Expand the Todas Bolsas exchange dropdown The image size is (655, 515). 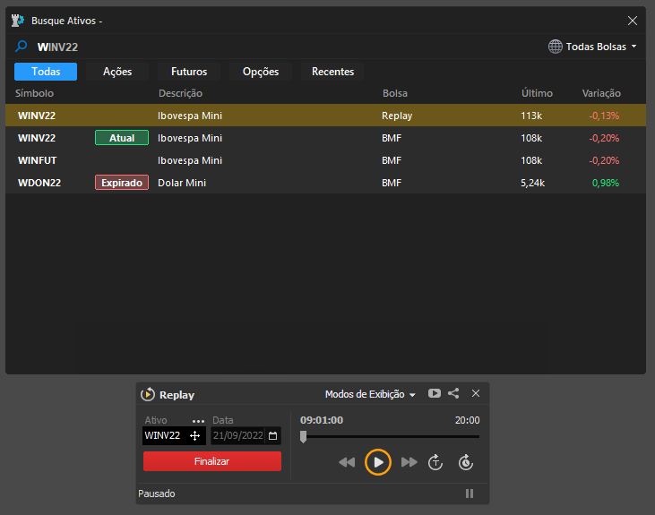pyautogui.click(x=592, y=47)
